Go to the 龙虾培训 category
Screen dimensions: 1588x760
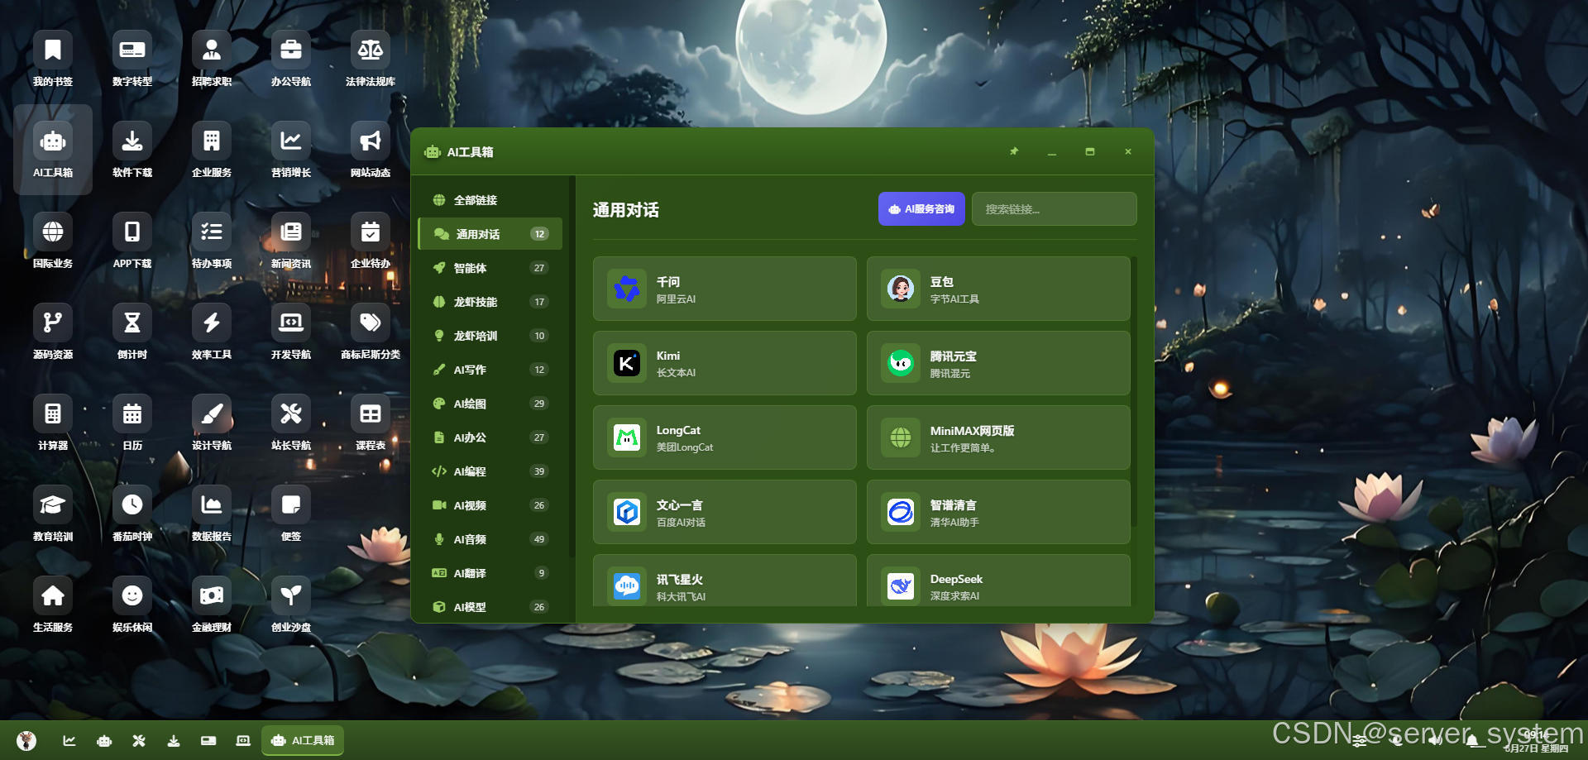pyautogui.click(x=490, y=336)
